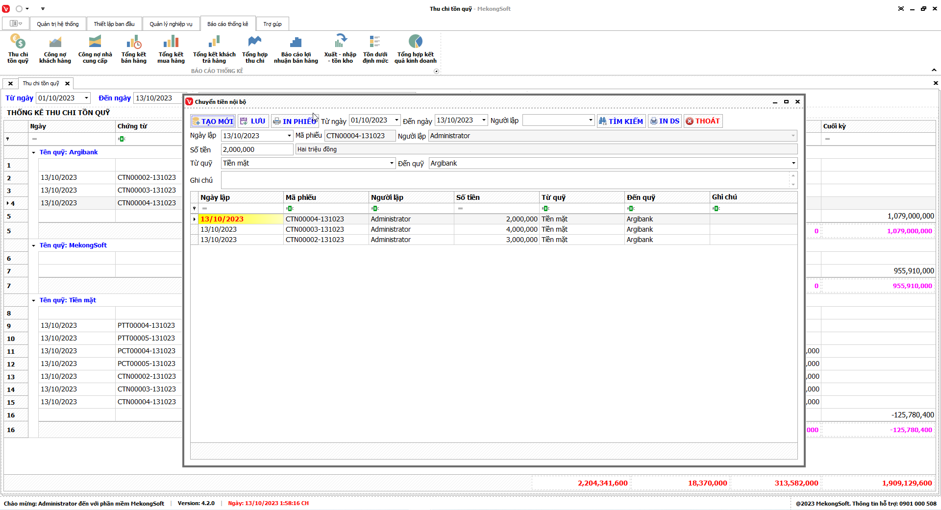The height and width of the screenshot is (510, 941).
Task: Open Tồn dưới định mức report
Action: point(375,49)
